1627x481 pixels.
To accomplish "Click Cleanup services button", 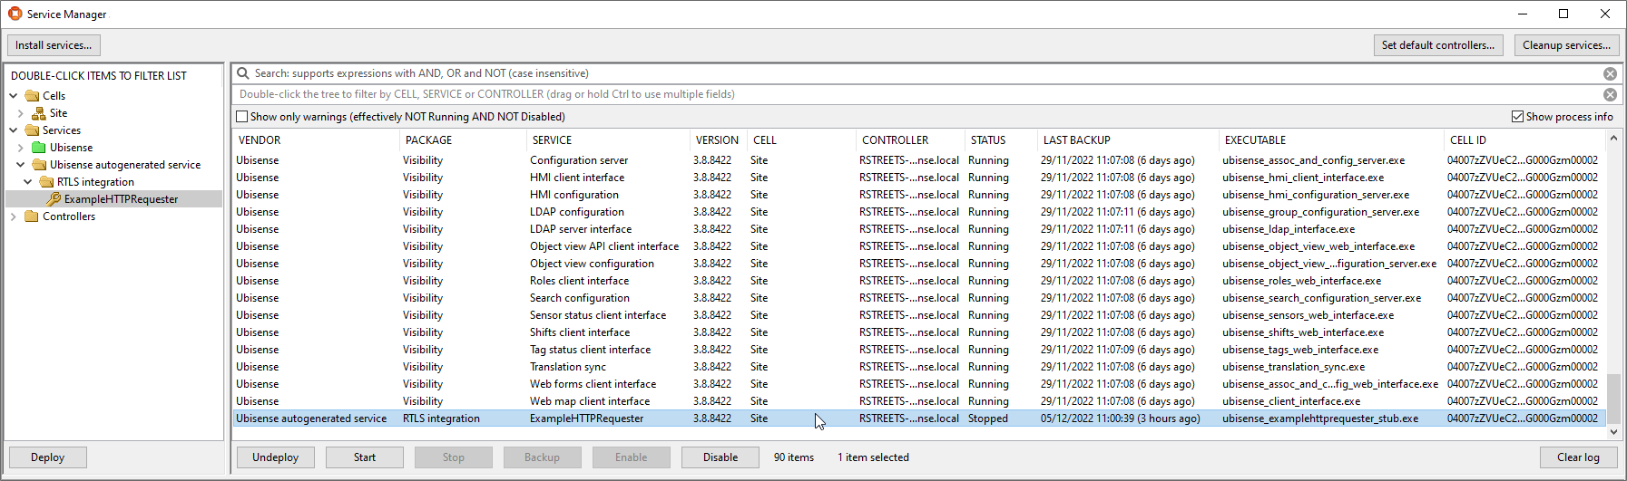I will tap(1566, 45).
